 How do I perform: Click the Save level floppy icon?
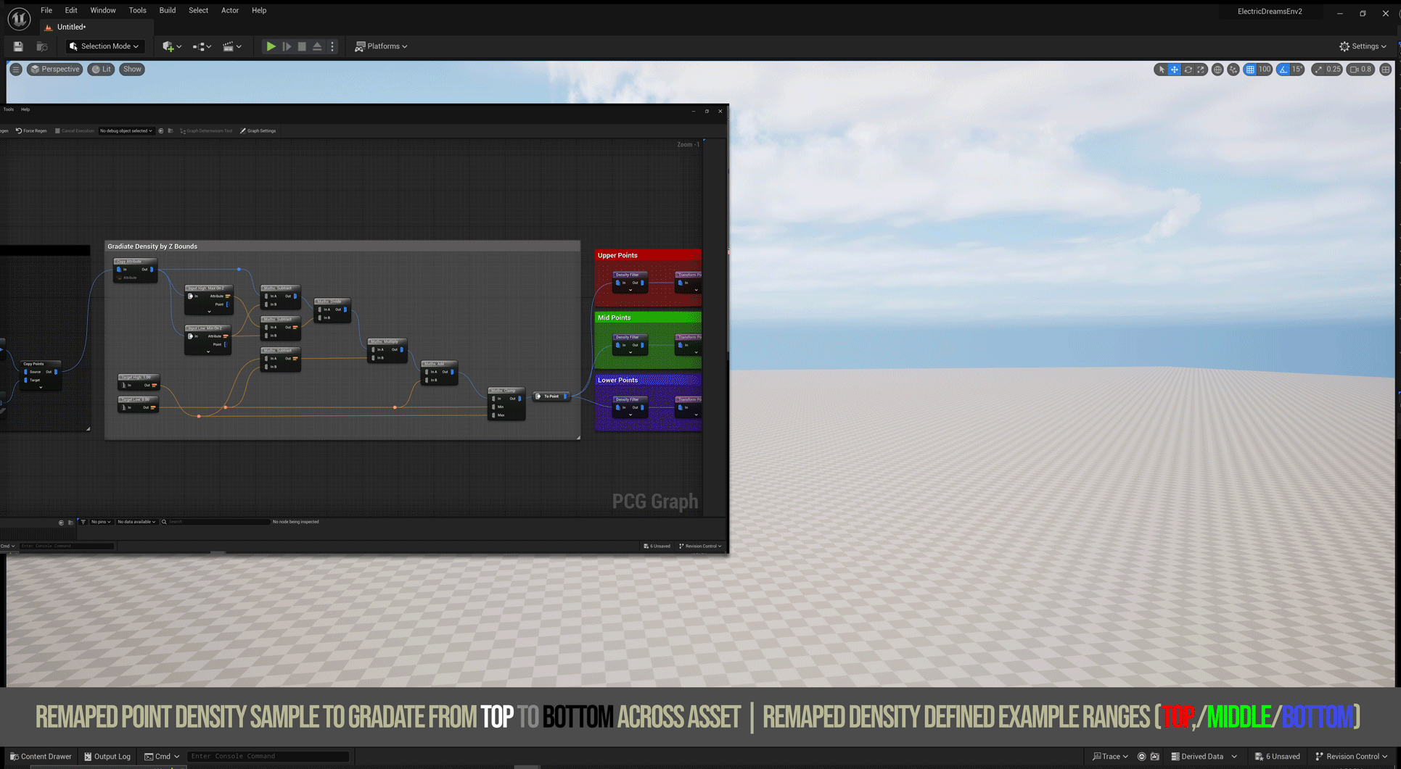(x=18, y=46)
